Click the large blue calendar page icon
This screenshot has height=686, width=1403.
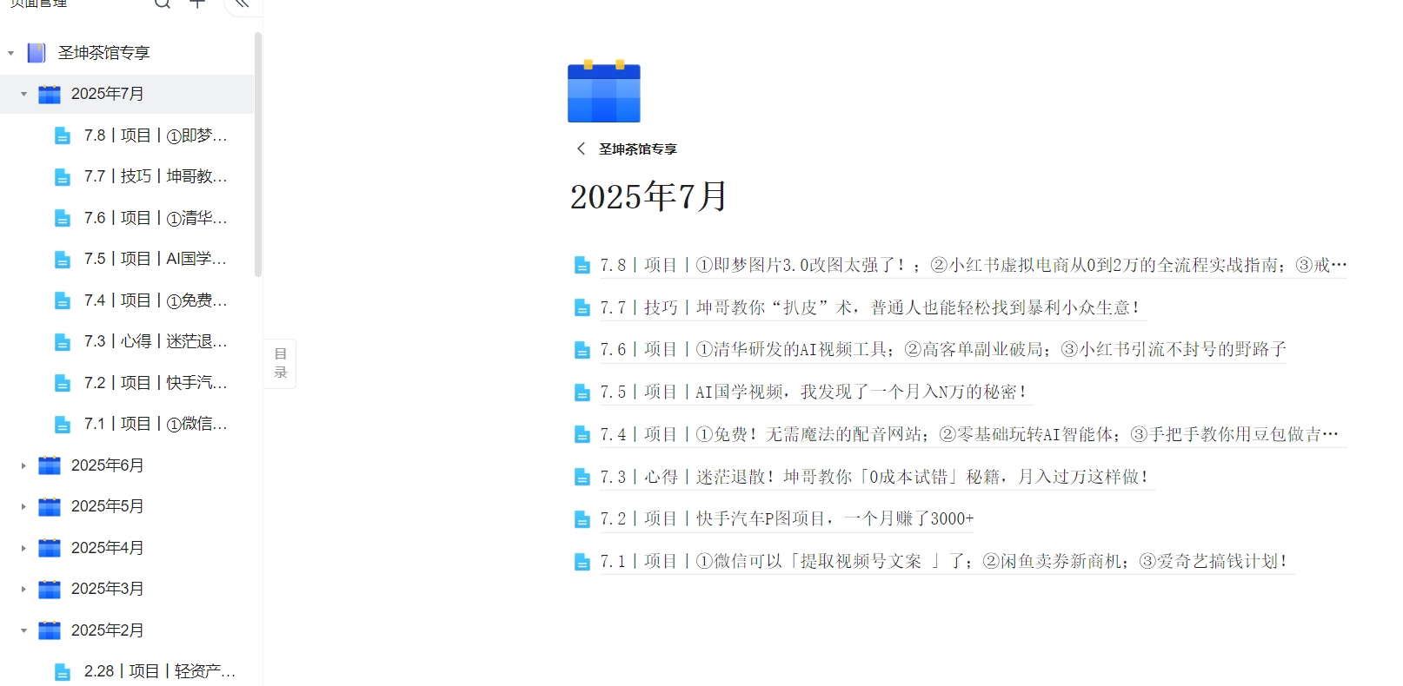(604, 91)
